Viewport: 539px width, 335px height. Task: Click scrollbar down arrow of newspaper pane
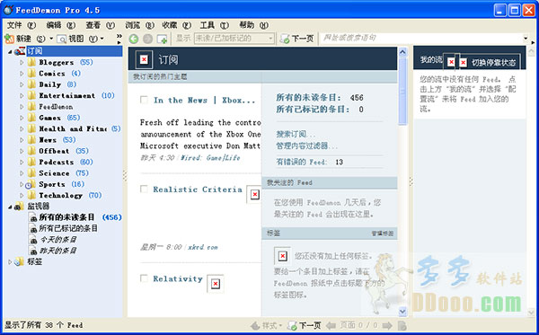[402, 312]
